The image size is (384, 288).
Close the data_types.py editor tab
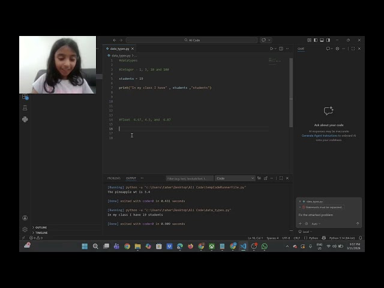click(x=133, y=49)
